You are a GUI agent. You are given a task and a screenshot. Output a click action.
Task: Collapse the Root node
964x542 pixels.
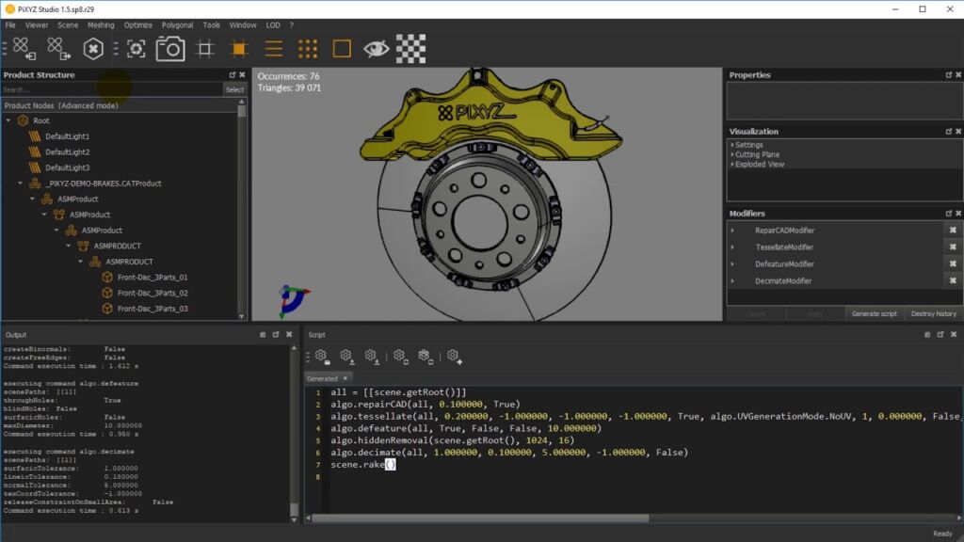tap(8, 121)
